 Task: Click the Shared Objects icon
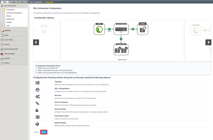2,54
